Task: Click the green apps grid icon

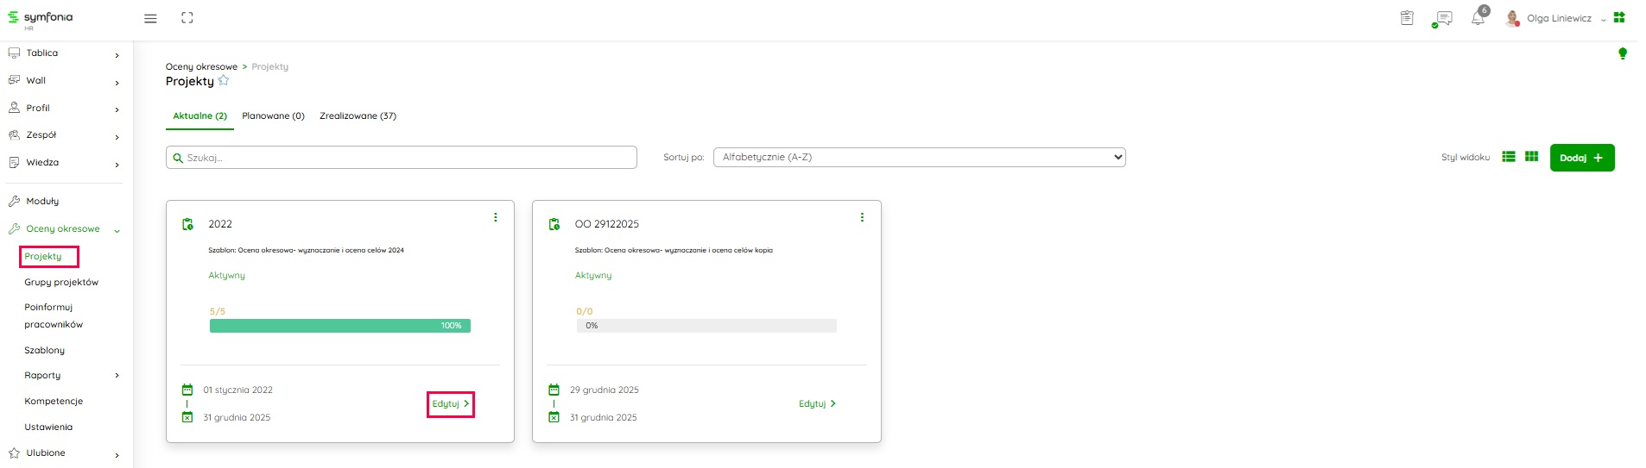Action: [x=1619, y=17]
